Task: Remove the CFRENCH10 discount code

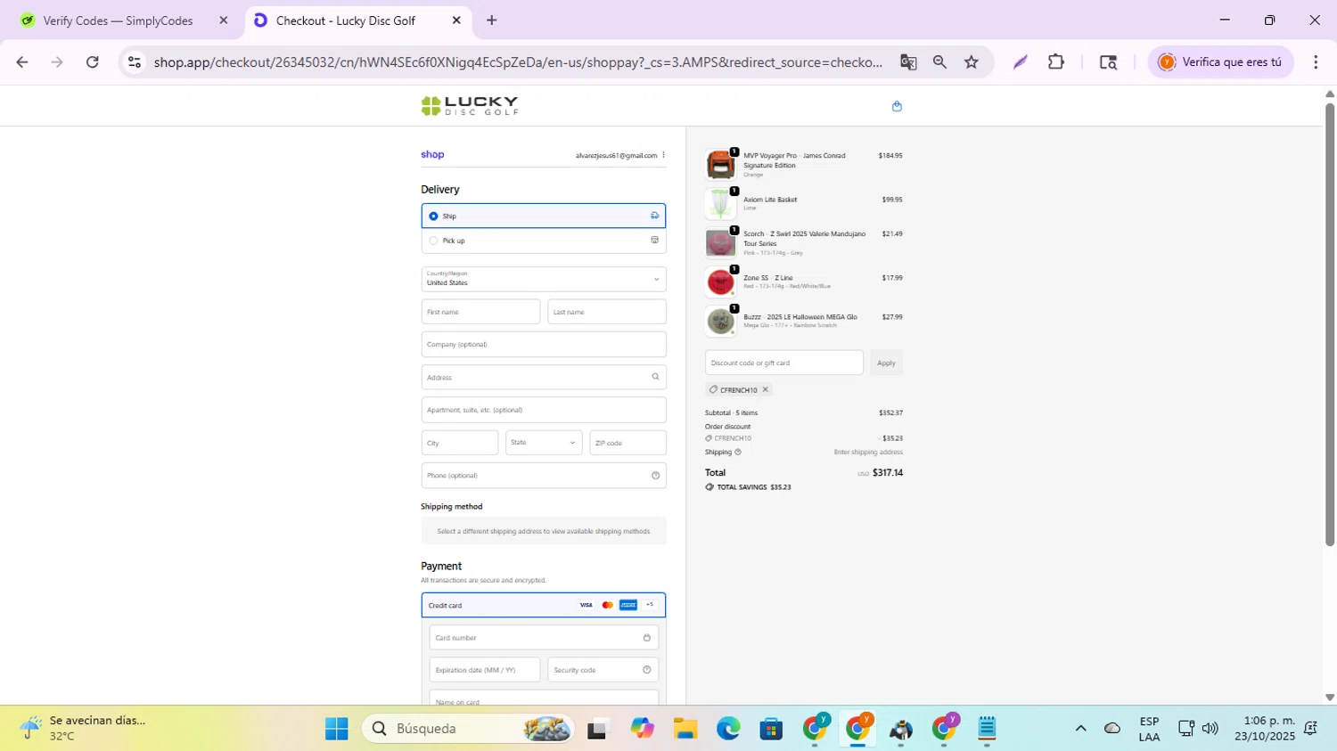Action: point(765,389)
